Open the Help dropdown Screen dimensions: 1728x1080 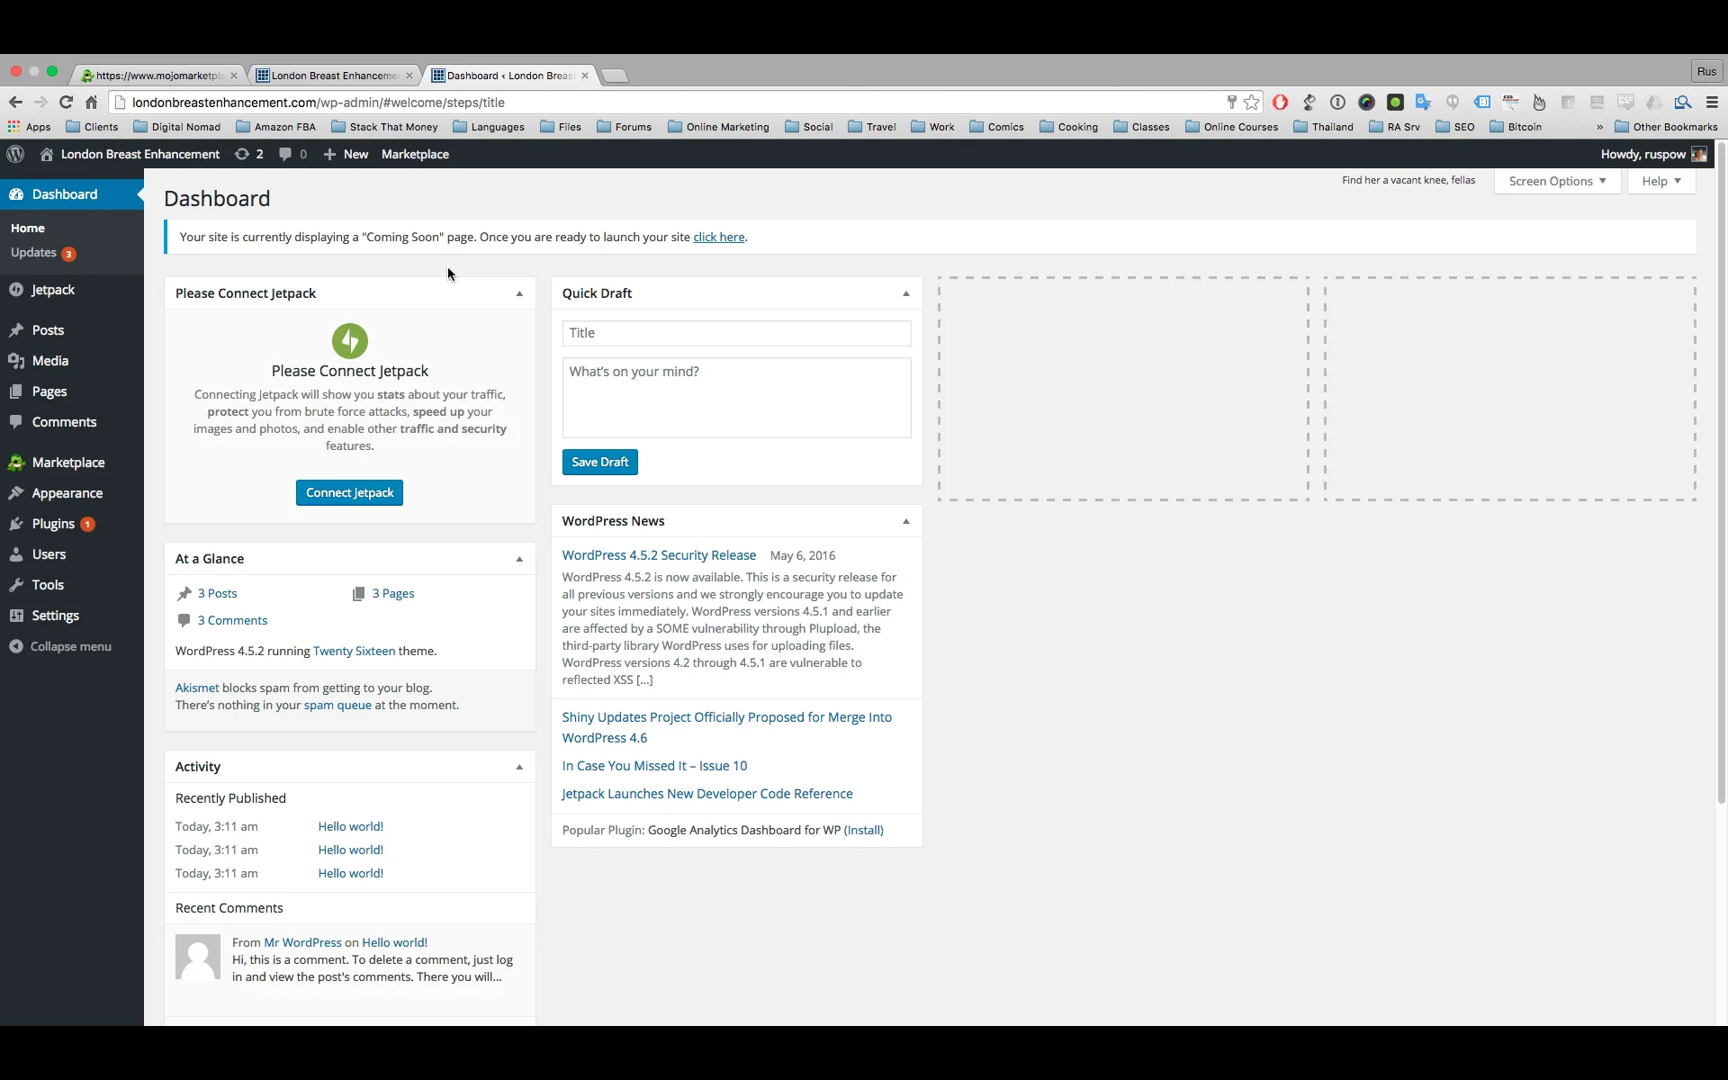click(1660, 181)
